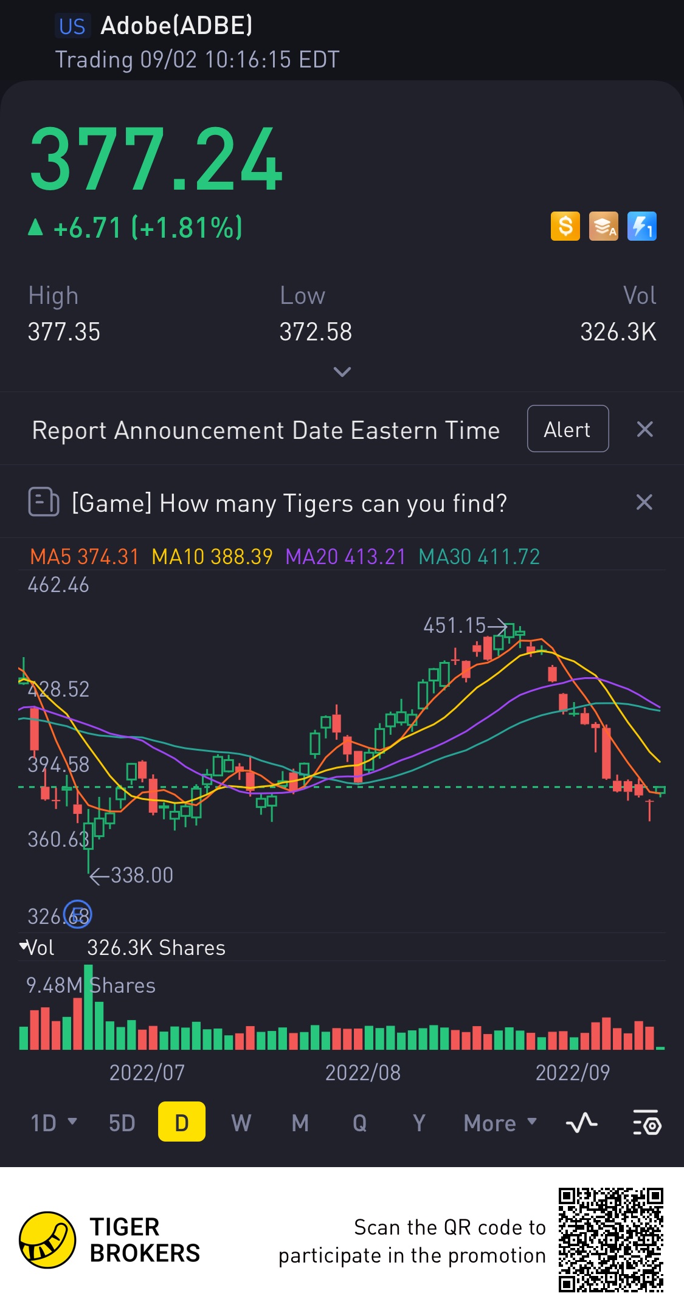The width and height of the screenshot is (684, 1313).
Task: Open chart settings list-gear icon
Action: coord(647,1123)
